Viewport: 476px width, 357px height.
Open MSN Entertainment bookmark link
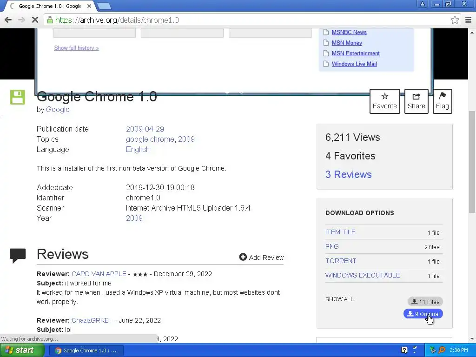[x=356, y=53]
